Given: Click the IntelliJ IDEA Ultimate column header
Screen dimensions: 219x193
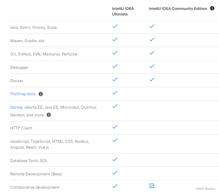Looking at the screenshot, I should (x=123, y=11).
